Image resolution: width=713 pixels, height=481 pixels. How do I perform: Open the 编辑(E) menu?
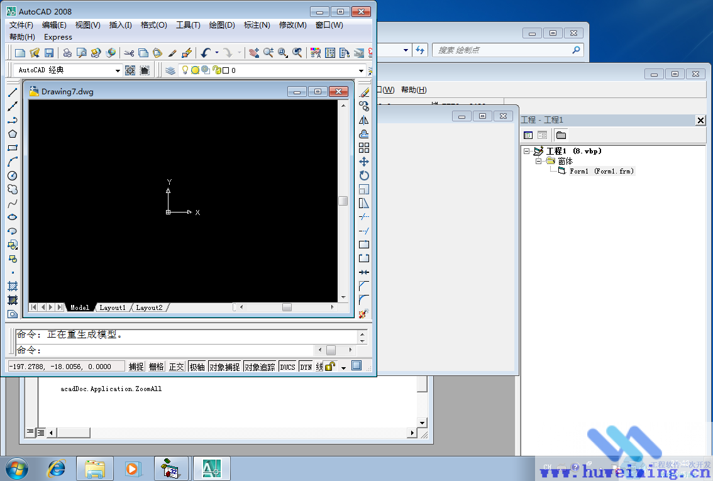(x=54, y=25)
